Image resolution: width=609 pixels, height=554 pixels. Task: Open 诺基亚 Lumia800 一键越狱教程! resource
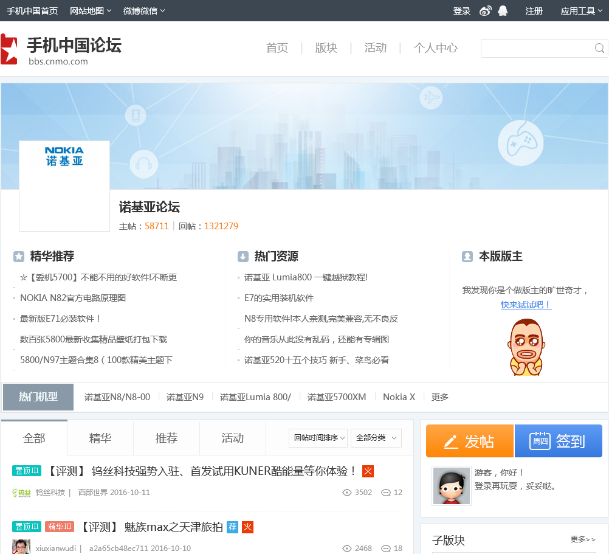click(x=306, y=277)
